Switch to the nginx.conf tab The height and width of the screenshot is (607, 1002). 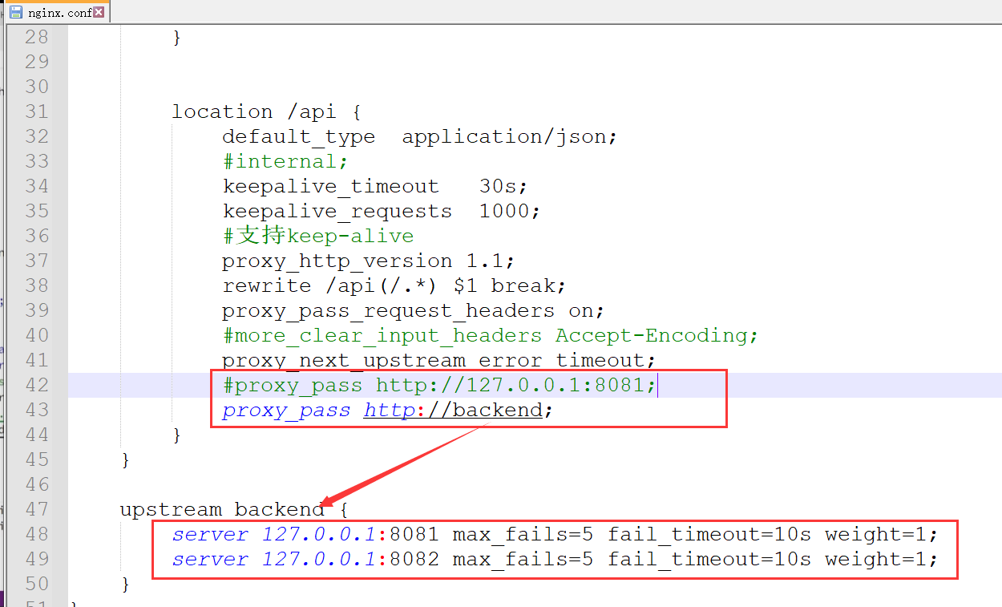(59, 12)
